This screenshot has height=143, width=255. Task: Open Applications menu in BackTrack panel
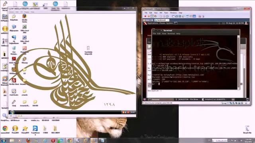153,23
